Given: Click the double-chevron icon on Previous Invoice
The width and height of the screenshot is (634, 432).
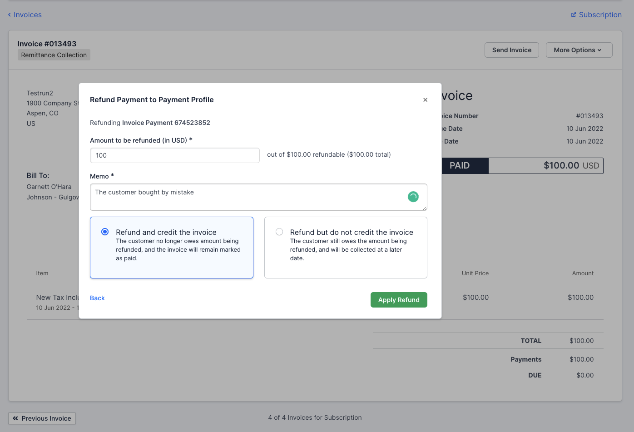Looking at the screenshot, I should pyautogui.click(x=15, y=418).
